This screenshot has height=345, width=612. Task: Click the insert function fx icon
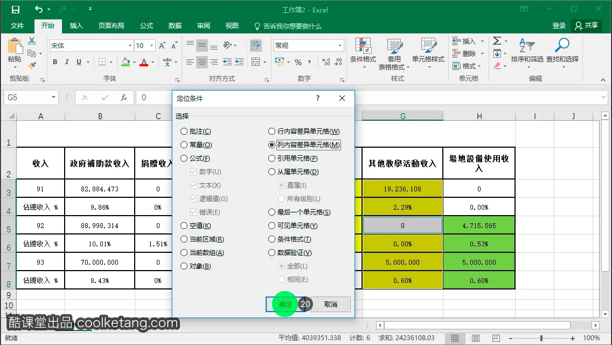(x=124, y=98)
